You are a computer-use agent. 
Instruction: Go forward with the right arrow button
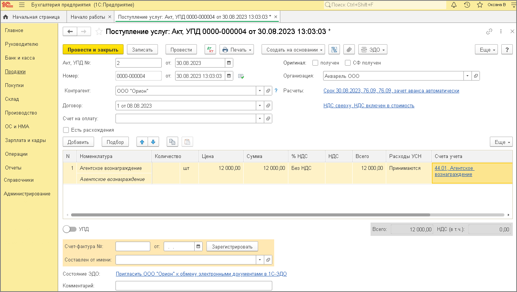pyautogui.click(x=84, y=32)
